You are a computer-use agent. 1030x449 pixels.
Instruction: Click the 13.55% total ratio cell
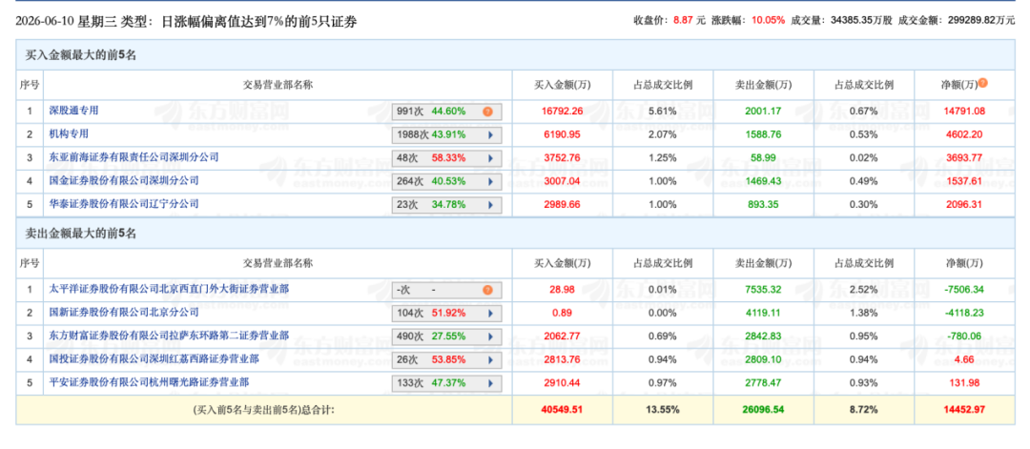662,410
